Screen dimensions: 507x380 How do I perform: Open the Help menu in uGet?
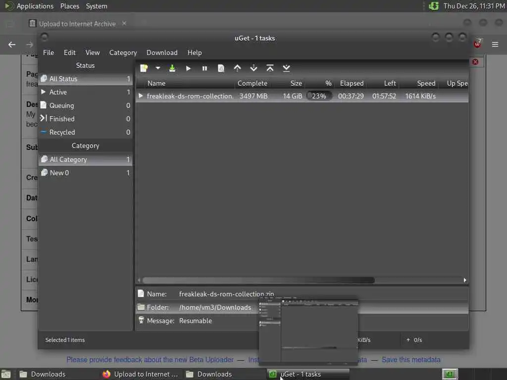(x=195, y=52)
